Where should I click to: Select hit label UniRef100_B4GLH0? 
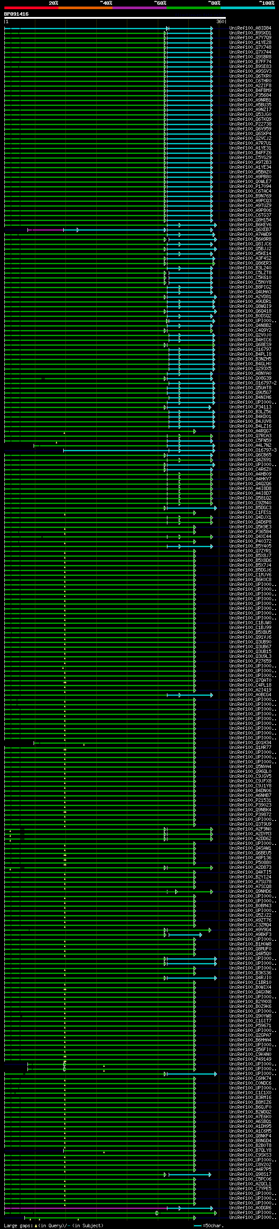[250, 364]
